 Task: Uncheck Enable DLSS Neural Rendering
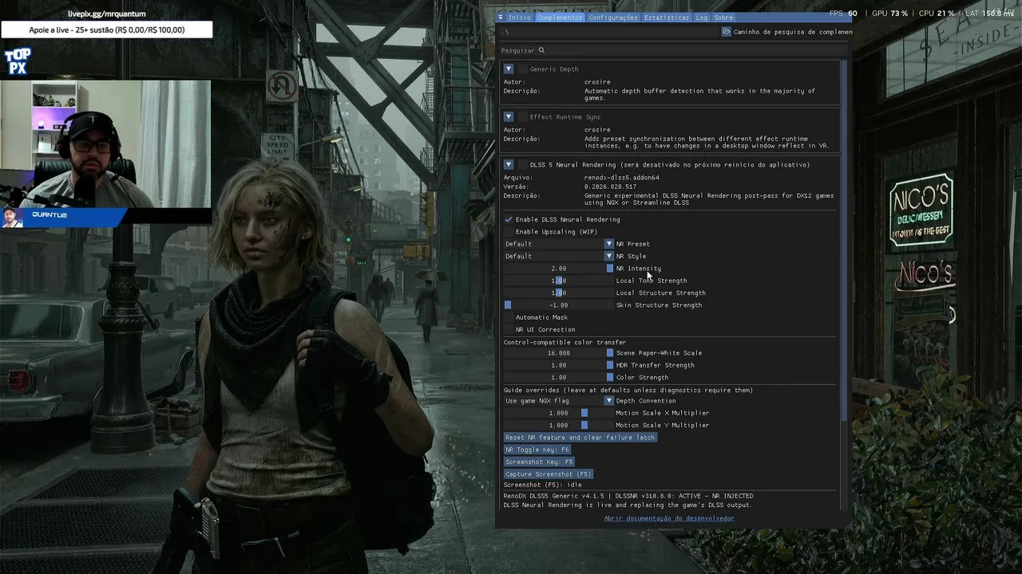tap(509, 219)
